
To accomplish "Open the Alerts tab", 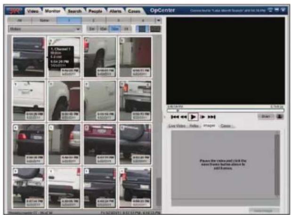I will (115, 11).
